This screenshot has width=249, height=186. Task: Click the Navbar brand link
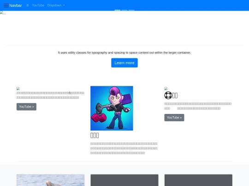[x=15, y=6]
